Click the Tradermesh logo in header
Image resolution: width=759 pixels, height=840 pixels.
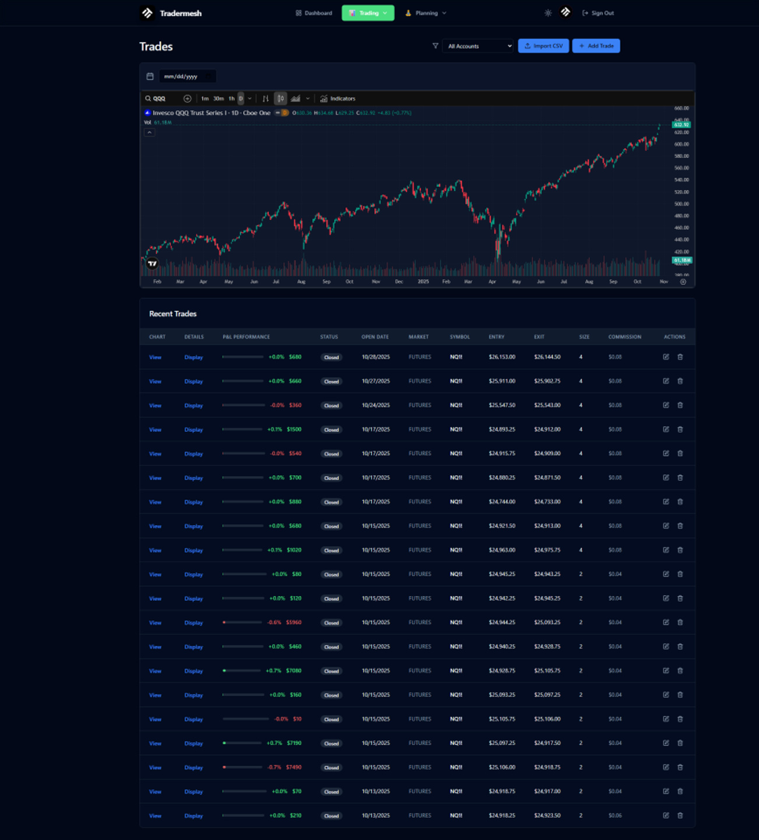pyautogui.click(x=171, y=13)
